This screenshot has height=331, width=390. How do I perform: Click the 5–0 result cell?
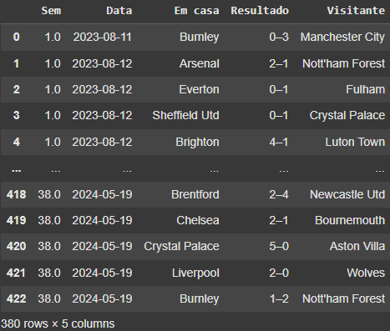(x=279, y=246)
